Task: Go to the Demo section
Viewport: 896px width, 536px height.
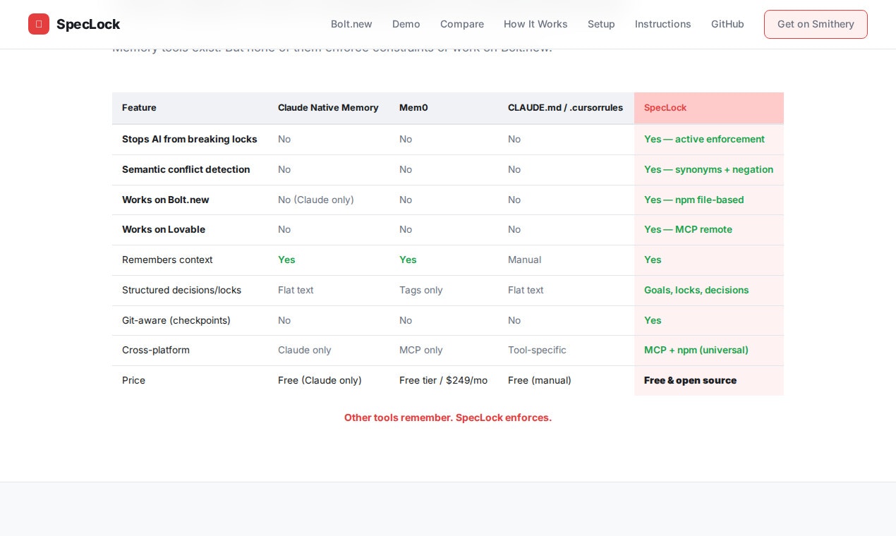Action: [x=406, y=24]
